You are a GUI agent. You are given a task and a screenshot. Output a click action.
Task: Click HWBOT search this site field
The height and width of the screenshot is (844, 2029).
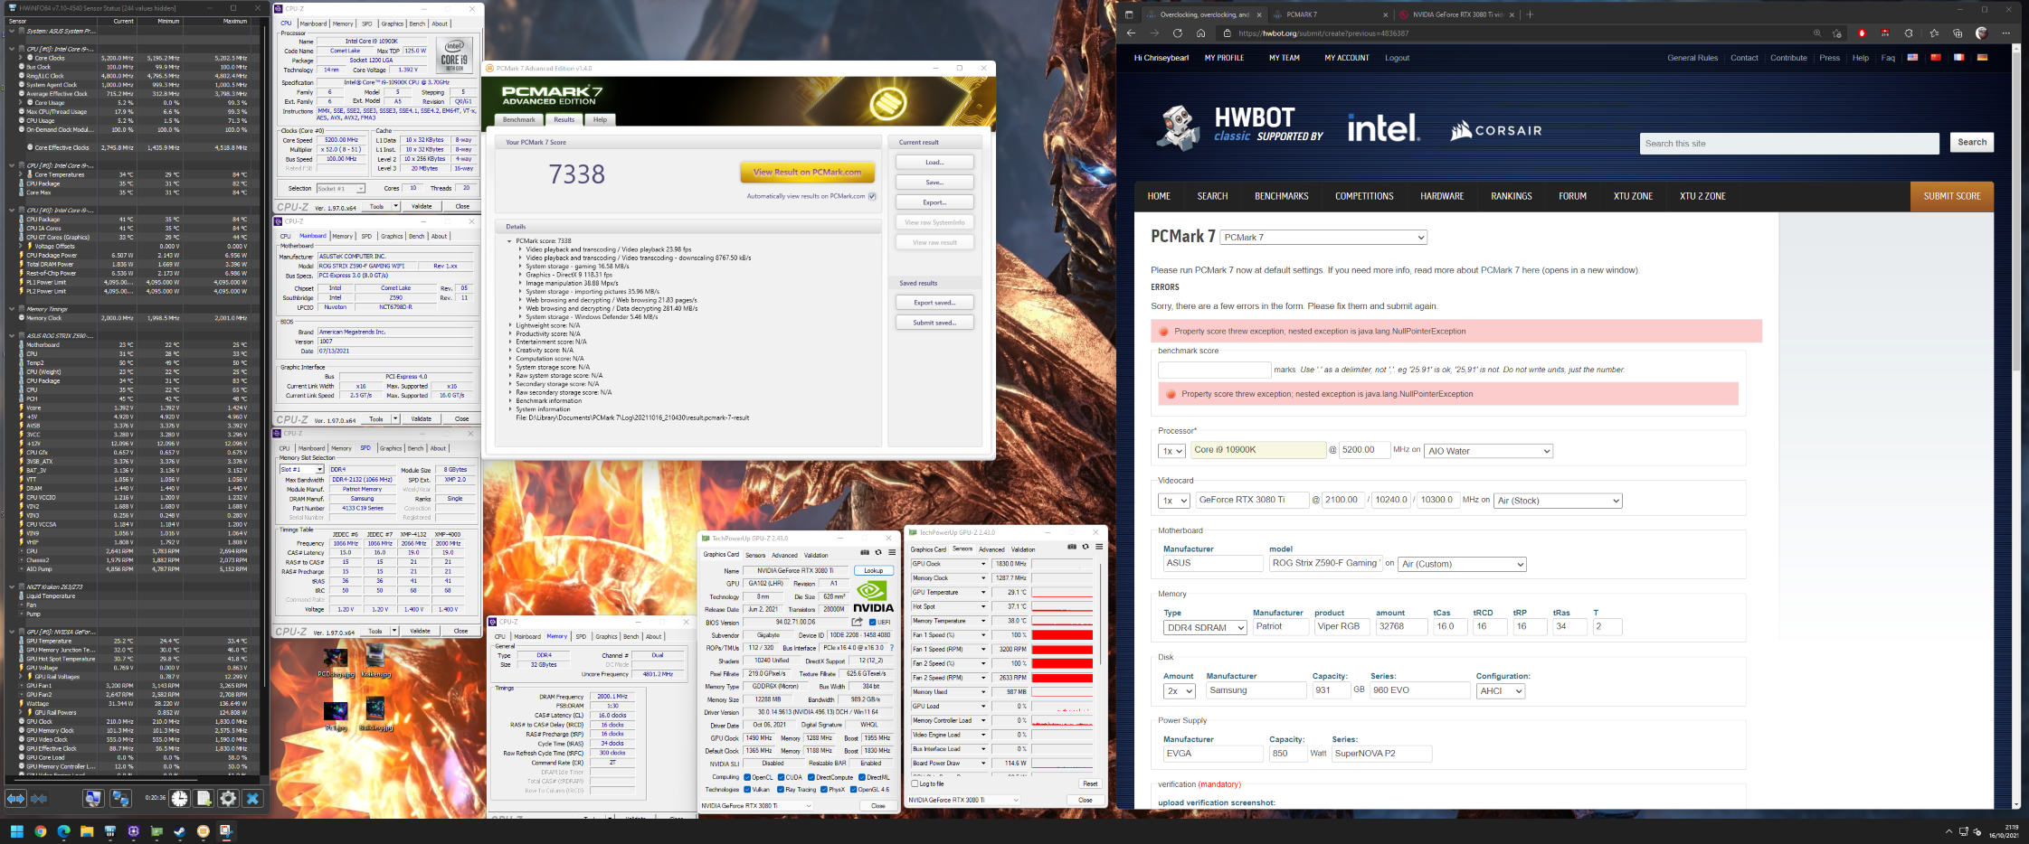click(x=1789, y=144)
